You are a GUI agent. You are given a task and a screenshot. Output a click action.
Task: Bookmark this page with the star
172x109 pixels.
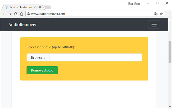(161, 14)
